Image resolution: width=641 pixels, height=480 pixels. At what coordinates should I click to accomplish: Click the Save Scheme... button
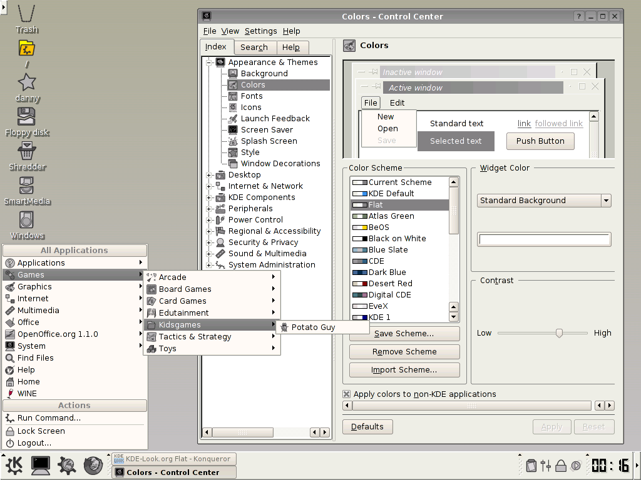[404, 334]
